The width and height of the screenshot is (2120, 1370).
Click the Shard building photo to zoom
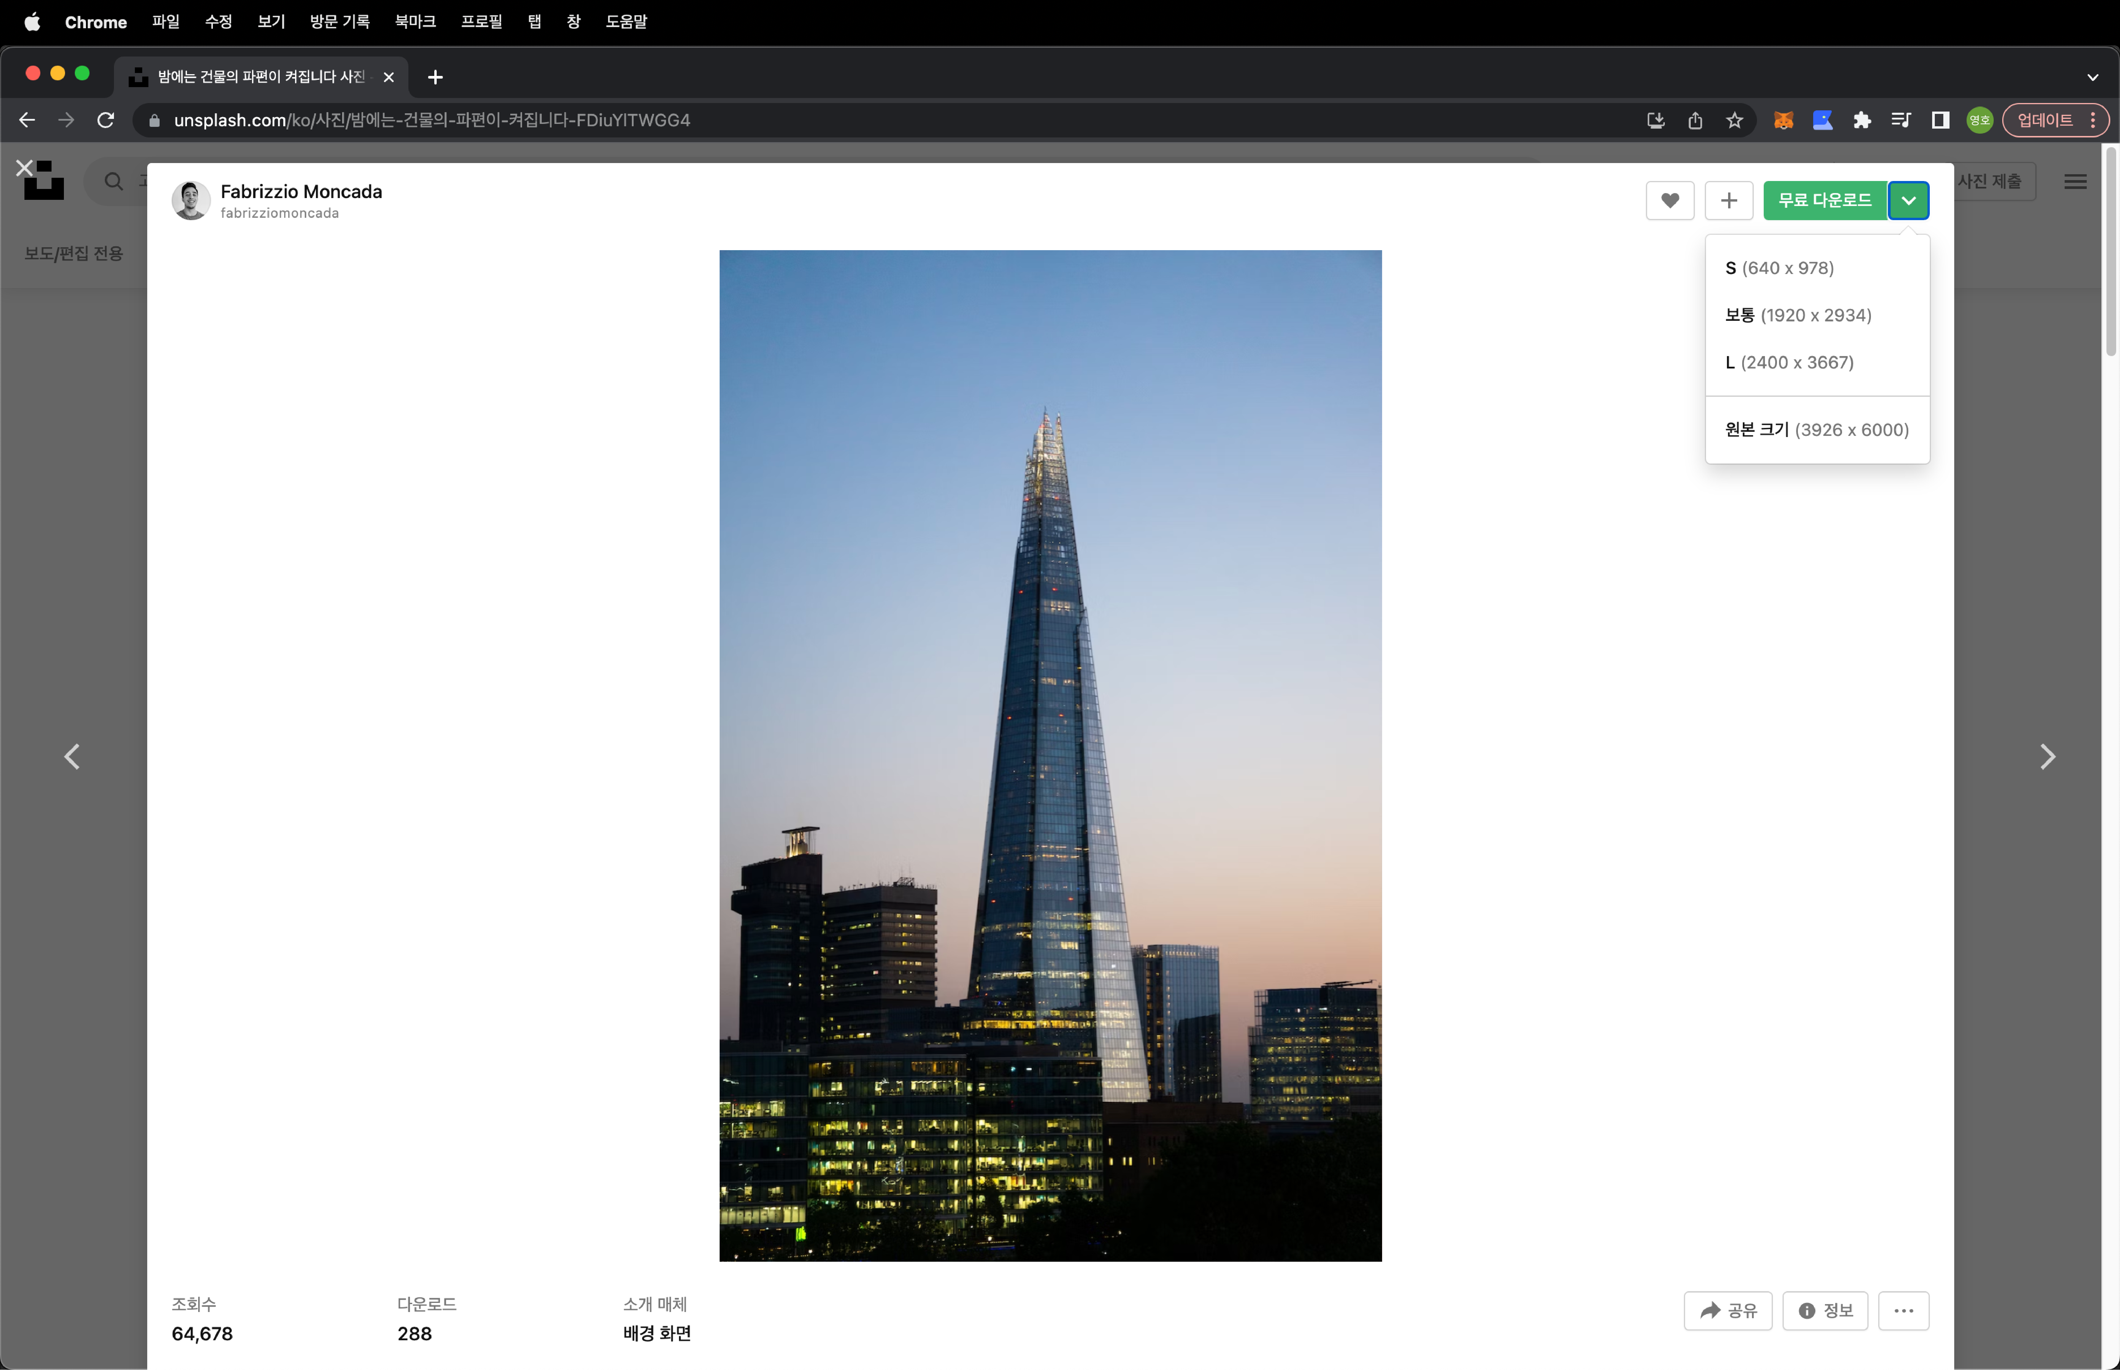tap(1050, 755)
